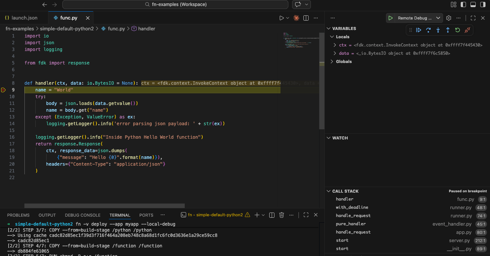Select the __init__.py start frame
This screenshot has width=490, height=256.
407,249
